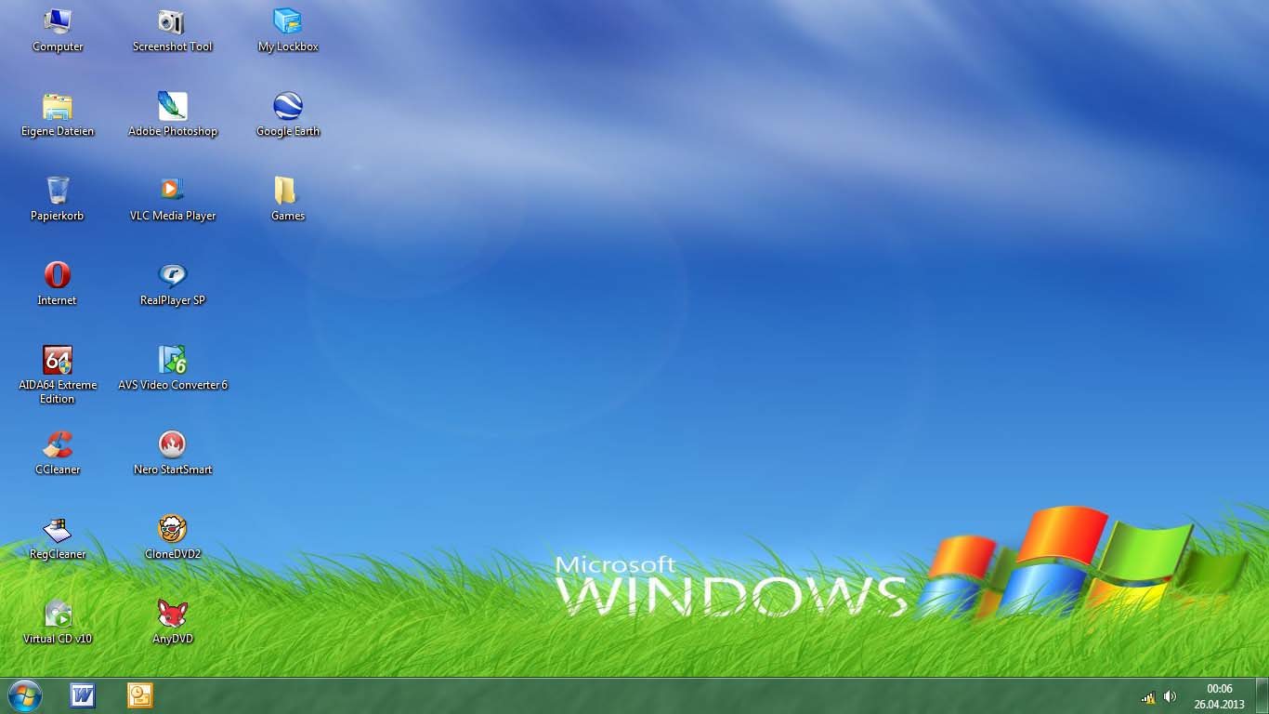The height and width of the screenshot is (714, 1269).
Task: Launch Google Earth from the desktop
Action: [x=288, y=106]
